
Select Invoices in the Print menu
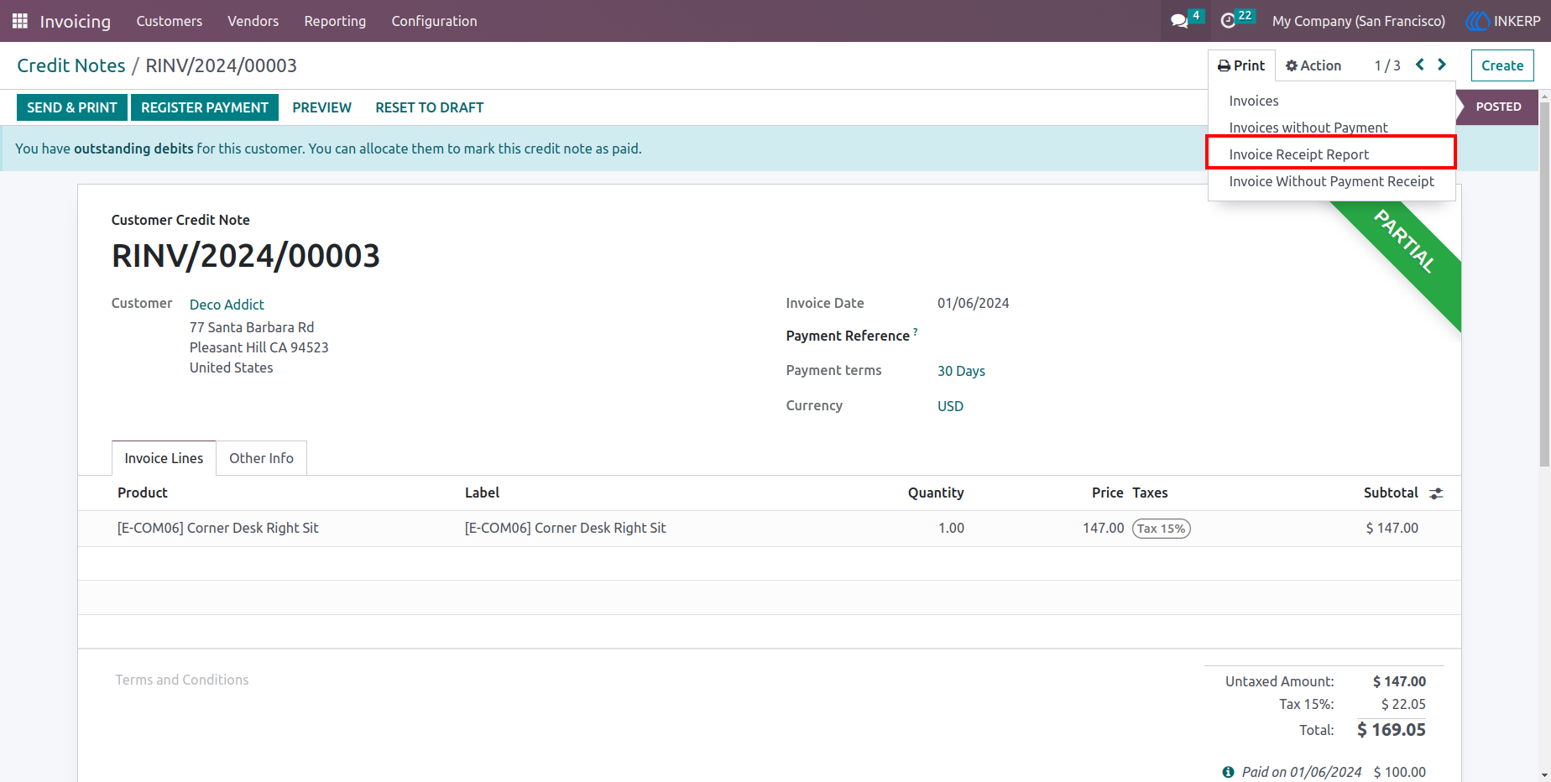tap(1332, 101)
